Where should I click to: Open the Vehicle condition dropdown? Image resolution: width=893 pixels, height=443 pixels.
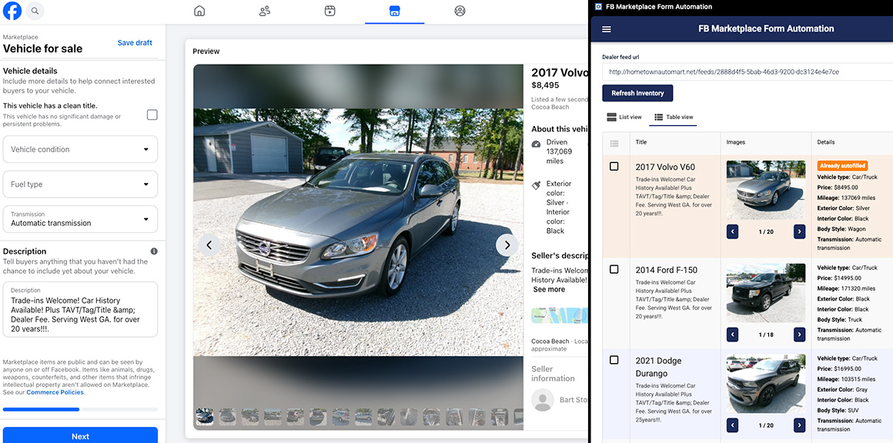coord(80,149)
